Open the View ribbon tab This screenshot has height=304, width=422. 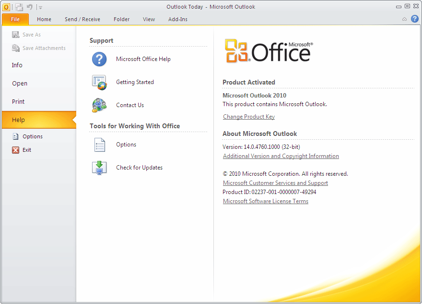pos(149,19)
